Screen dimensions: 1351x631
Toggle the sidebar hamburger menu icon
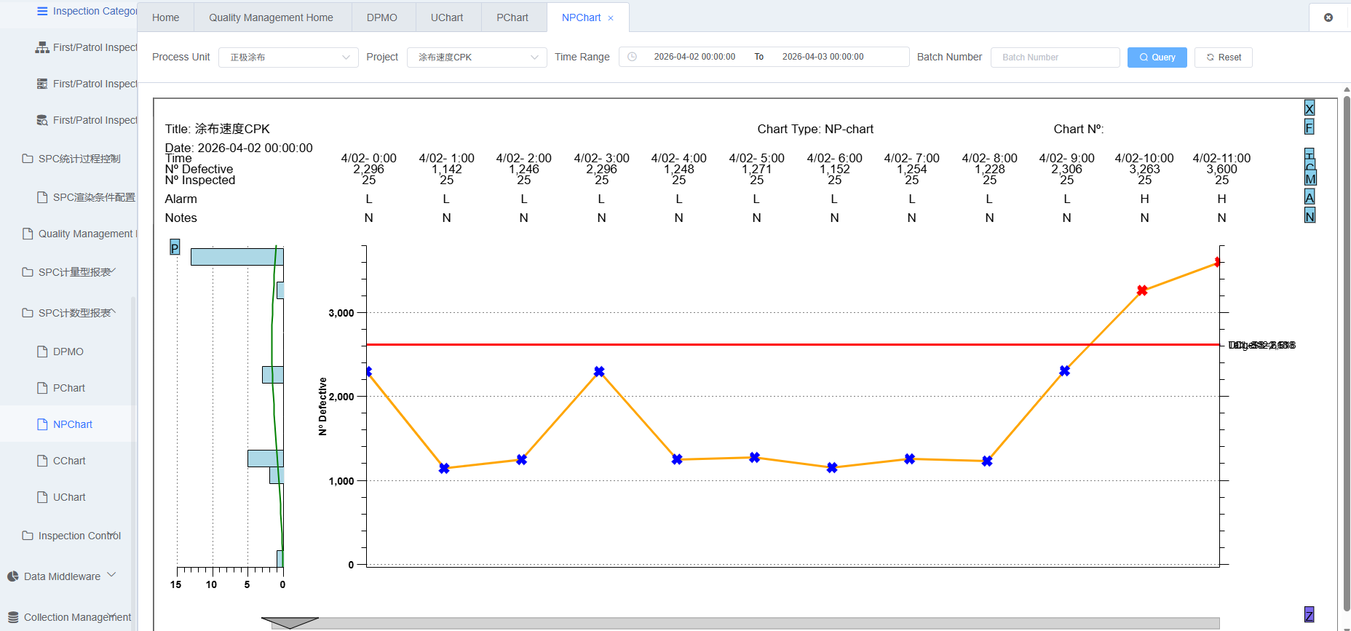(42, 11)
